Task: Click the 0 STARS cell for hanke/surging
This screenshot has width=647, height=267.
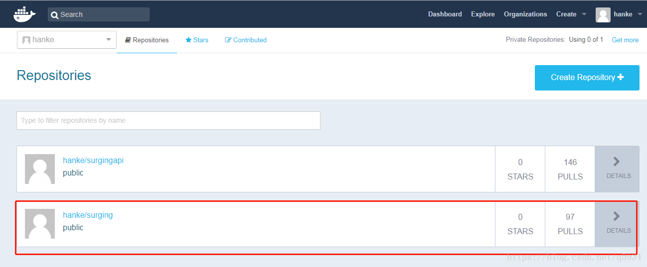Action: coord(520,224)
